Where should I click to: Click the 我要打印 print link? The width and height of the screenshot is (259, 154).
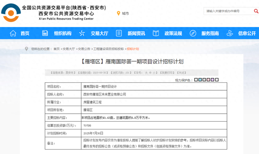point(167,73)
